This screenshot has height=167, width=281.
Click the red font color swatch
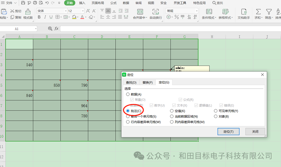click(82, 17)
